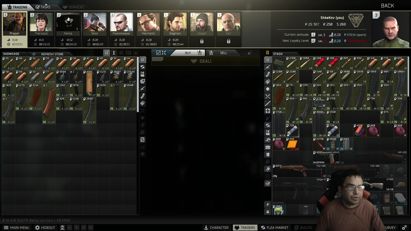
Task: Toggle the pin icon in Stash sidebar
Action: point(267,204)
